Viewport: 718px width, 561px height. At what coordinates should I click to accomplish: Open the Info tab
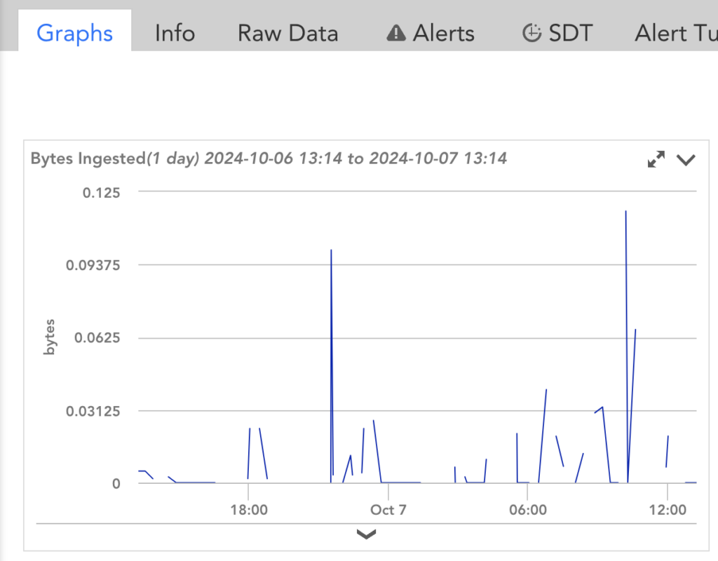[x=175, y=34]
